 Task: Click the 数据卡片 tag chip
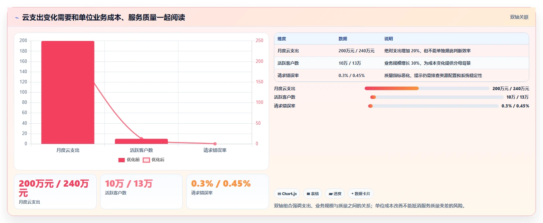[x=361, y=194]
